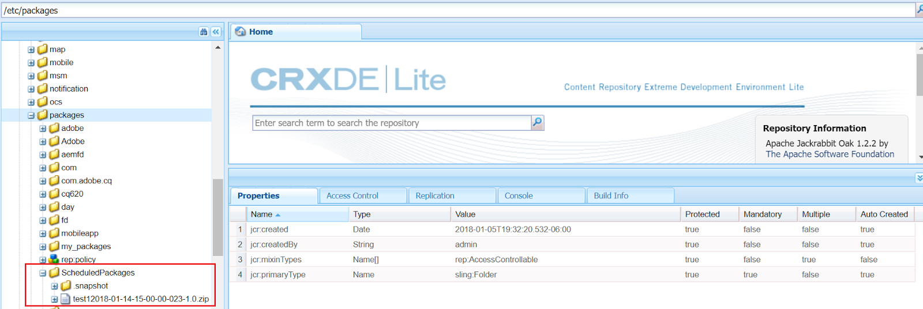Expand the capitalized Adobe tree node
The height and width of the screenshot is (309, 923).
tap(43, 142)
